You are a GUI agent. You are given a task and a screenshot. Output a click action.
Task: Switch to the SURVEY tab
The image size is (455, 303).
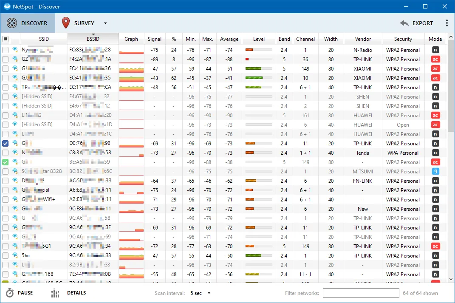78,23
